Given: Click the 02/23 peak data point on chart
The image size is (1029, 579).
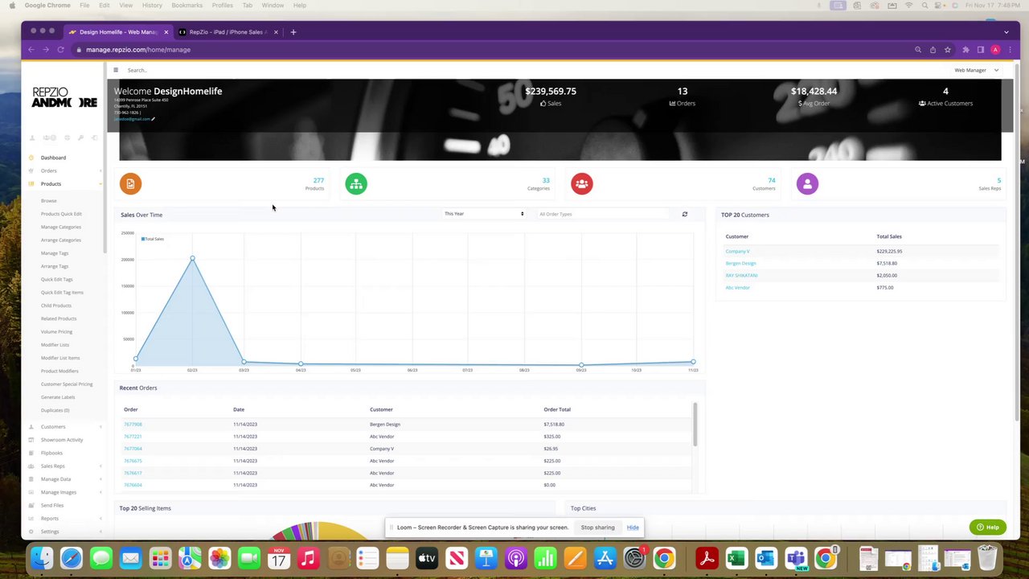Looking at the screenshot, I should coord(192,258).
